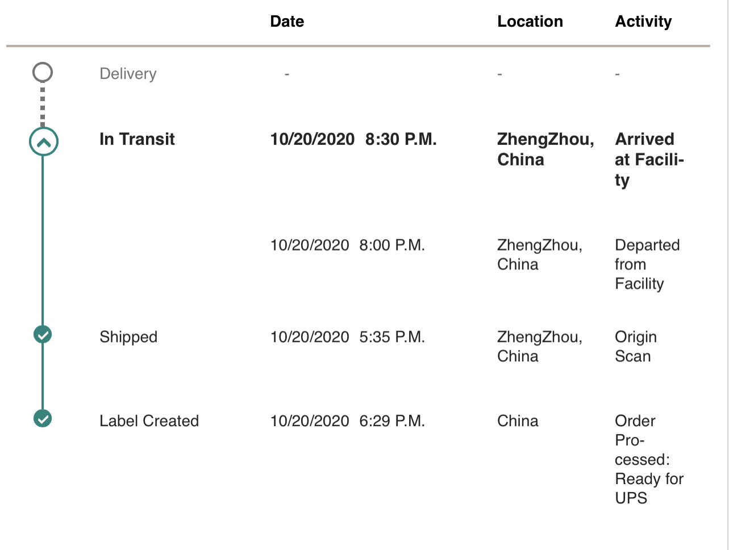Click the Shipped green checkmark icon

(43, 335)
